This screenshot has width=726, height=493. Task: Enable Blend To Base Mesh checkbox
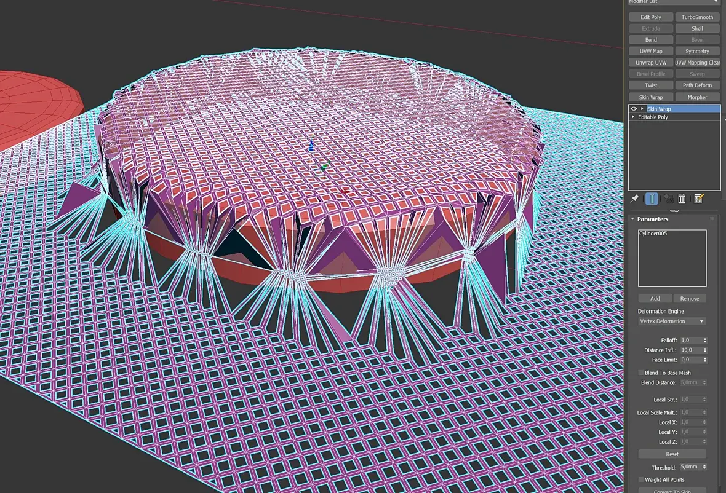pos(641,373)
